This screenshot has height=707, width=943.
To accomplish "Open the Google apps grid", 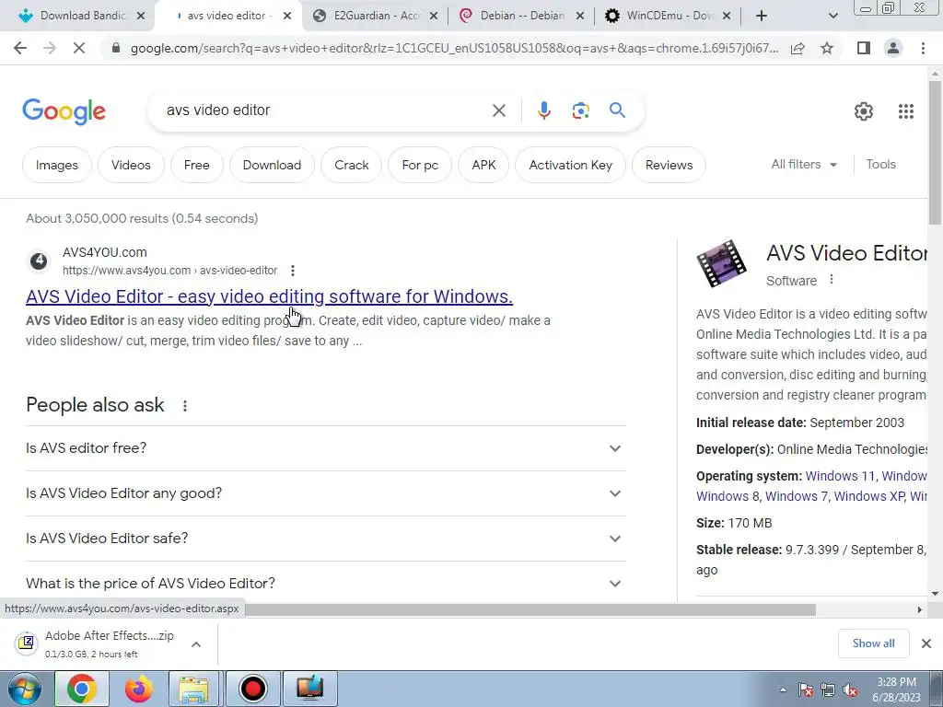I will tap(906, 111).
